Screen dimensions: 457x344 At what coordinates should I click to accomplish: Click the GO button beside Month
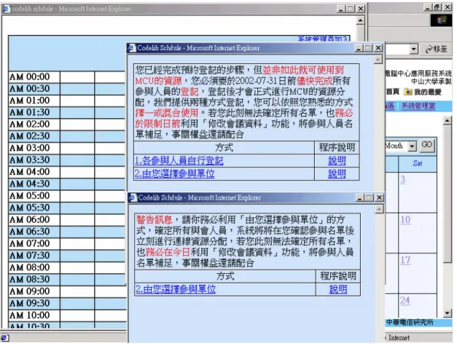pos(426,145)
